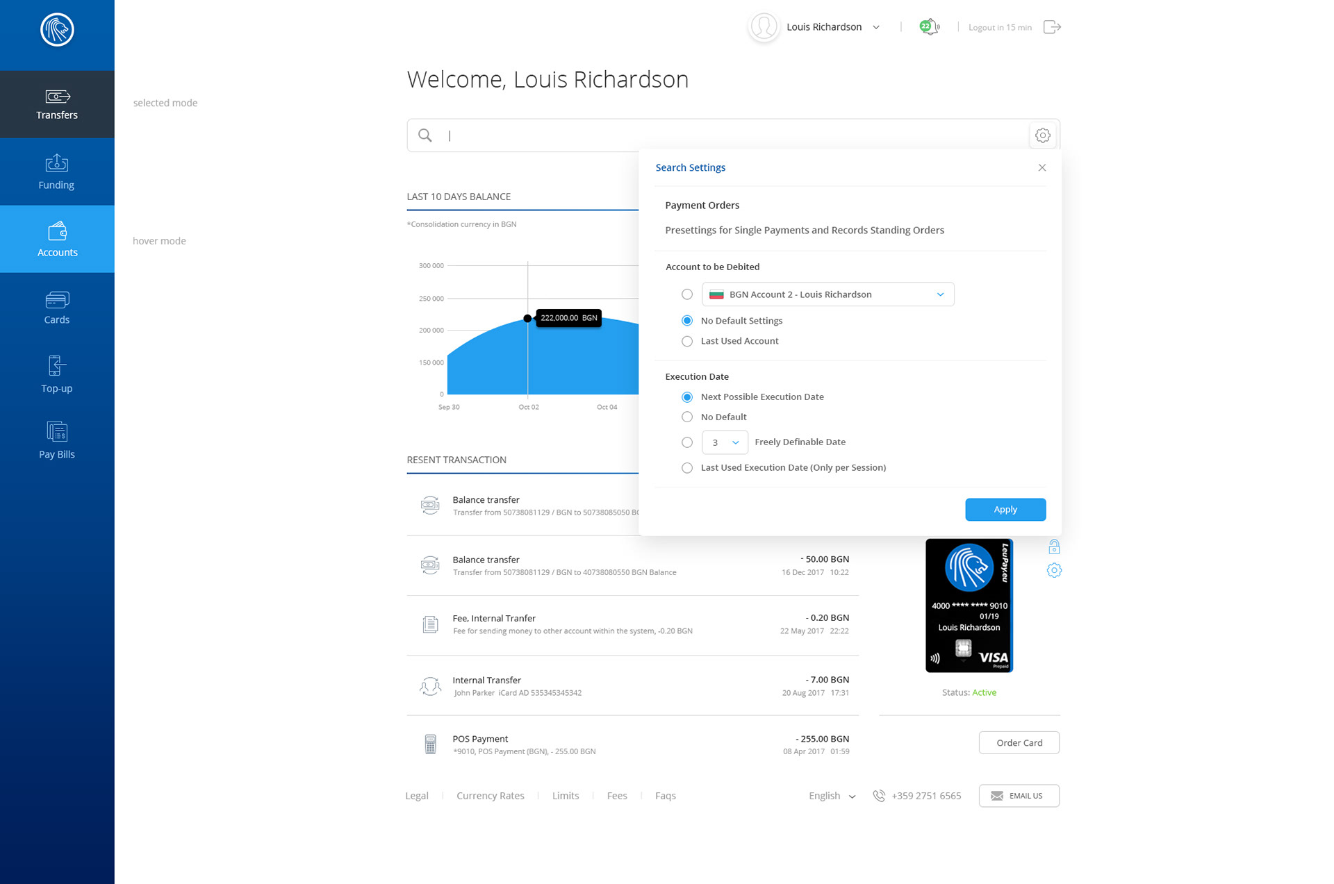Click the Order Card button
Image resolution: width=1334 pixels, height=884 pixels.
[x=1019, y=742]
